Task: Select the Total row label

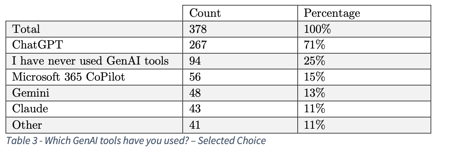Action: 26,29
